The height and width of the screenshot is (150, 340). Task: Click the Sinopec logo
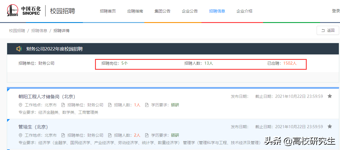[x=24, y=11]
